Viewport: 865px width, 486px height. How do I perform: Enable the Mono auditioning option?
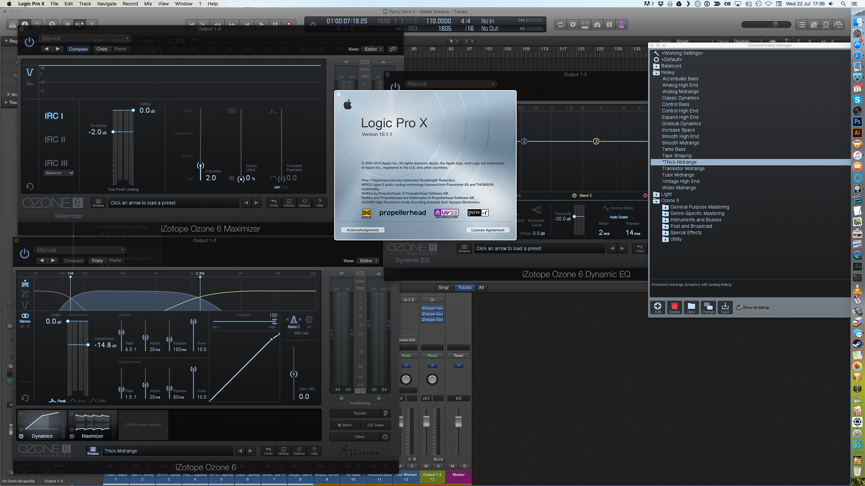pyautogui.click(x=345, y=425)
